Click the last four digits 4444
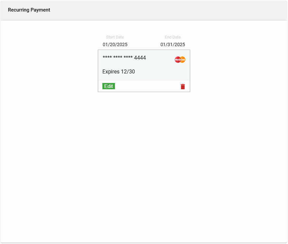Image resolution: width=288 pixels, height=244 pixels. [140, 58]
